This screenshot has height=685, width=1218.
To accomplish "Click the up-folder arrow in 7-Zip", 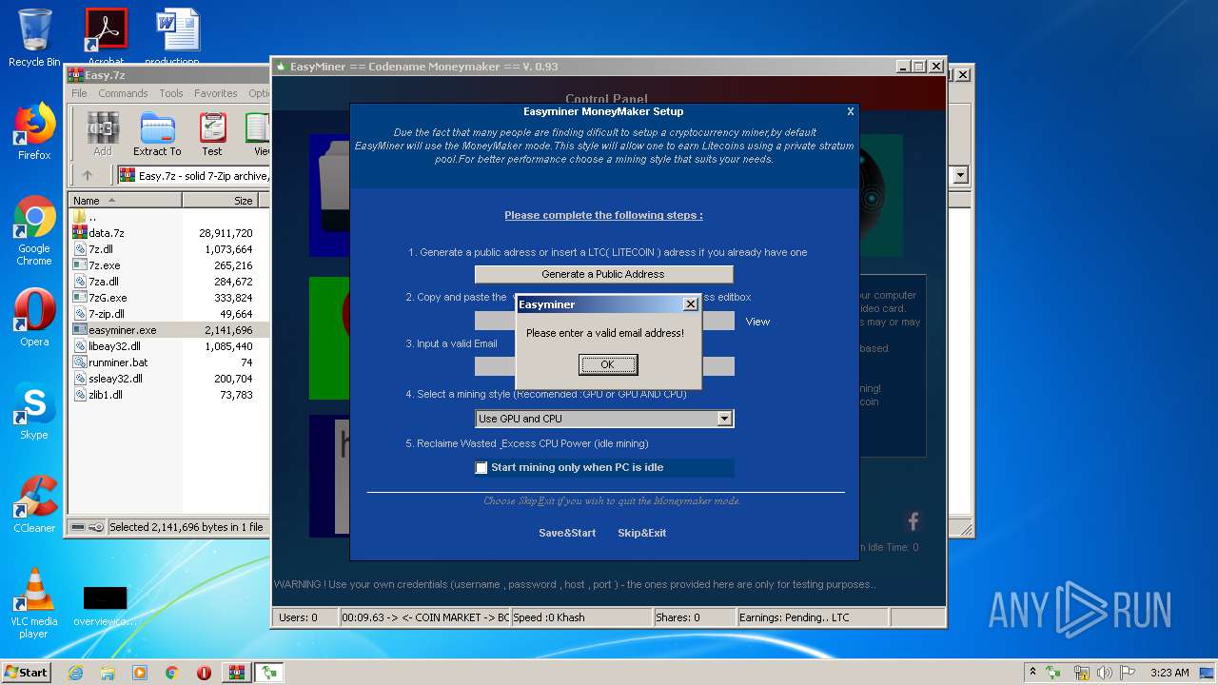I will (x=88, y=175).
